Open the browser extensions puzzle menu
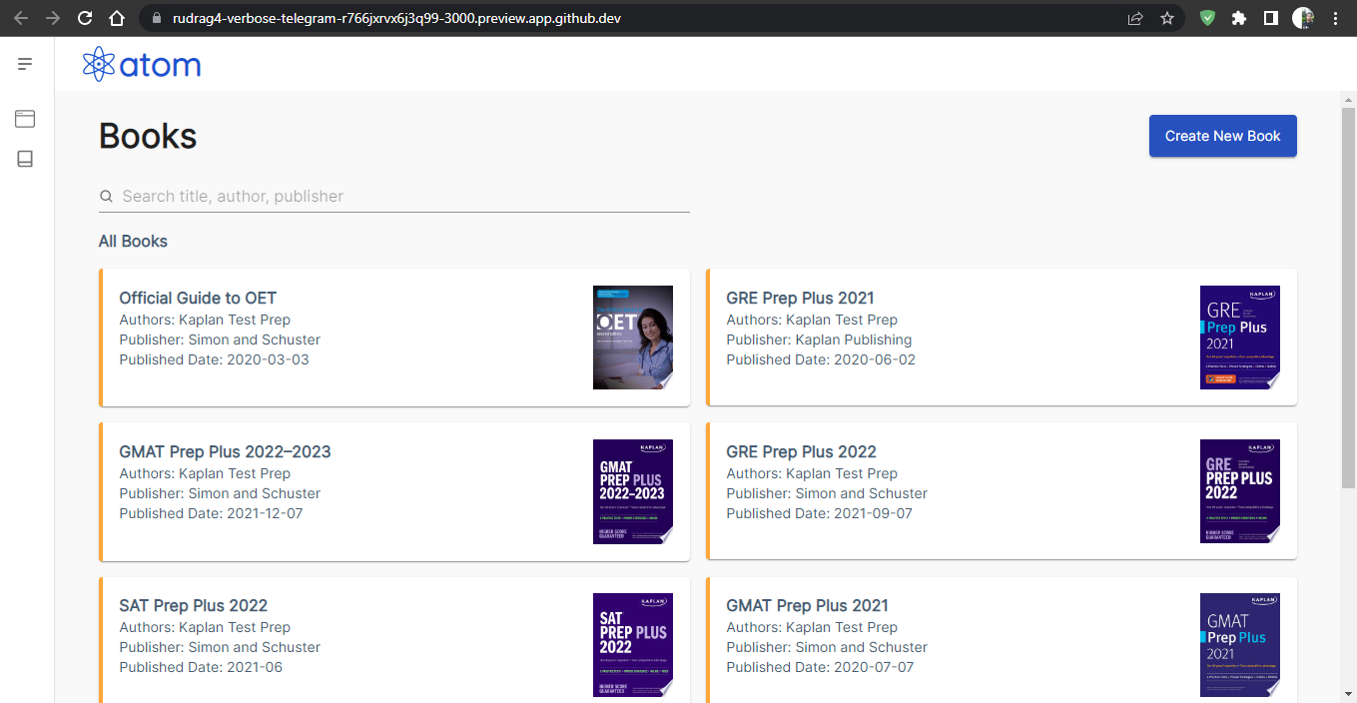This screenshot has height=703, width=1357. coord(1239,18)
